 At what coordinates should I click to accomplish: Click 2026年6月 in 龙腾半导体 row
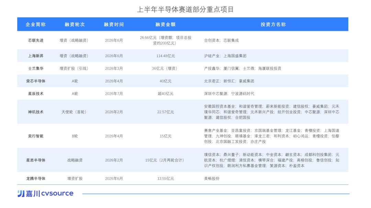(114, 179)
